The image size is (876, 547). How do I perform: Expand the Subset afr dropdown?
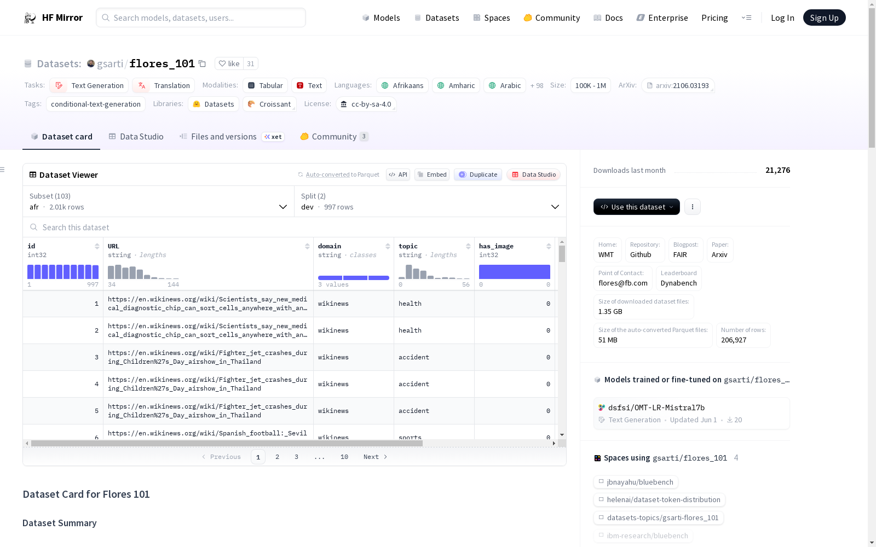click(x=158, y=201)
